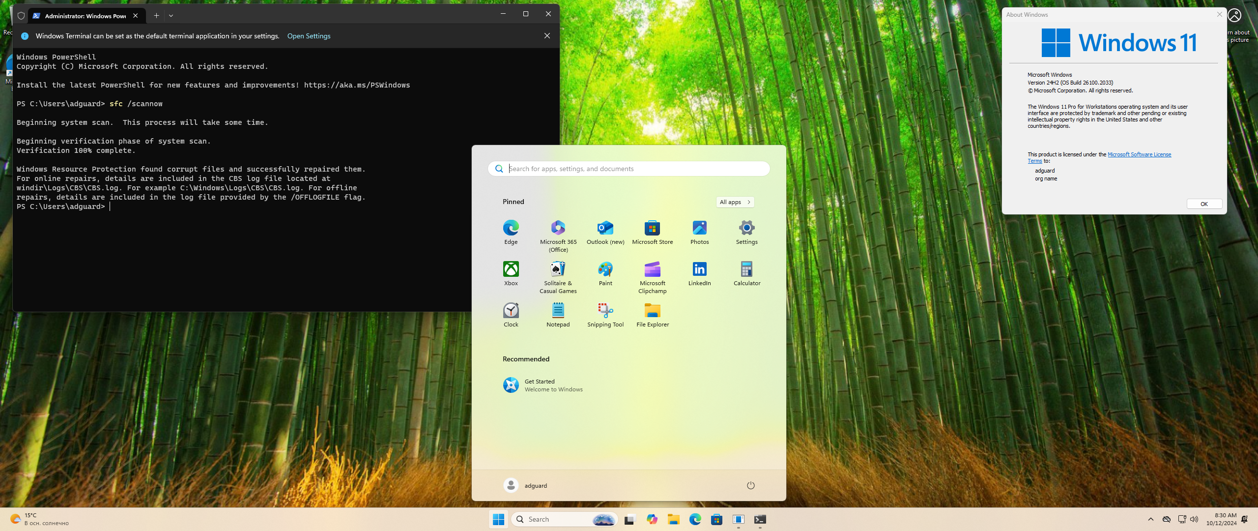Switch to About Windows taskbar icon
The height and width of the screenshot is (531, 1258).
pos(738,519)
